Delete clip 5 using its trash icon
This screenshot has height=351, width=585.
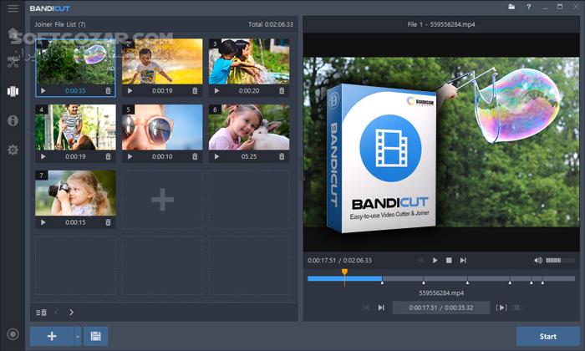(195, 156)
